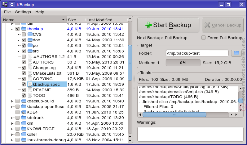Open the Settings menu
The width and height of the screenshot is (247, 145).
click(x=23, y=12)
